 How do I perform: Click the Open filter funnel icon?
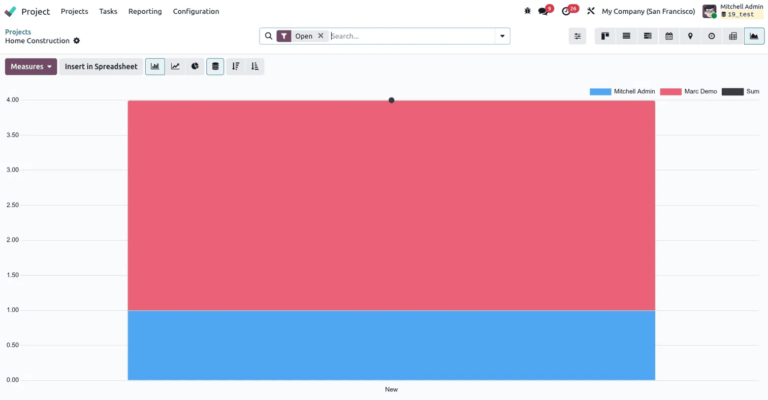[x=284, y=36]
